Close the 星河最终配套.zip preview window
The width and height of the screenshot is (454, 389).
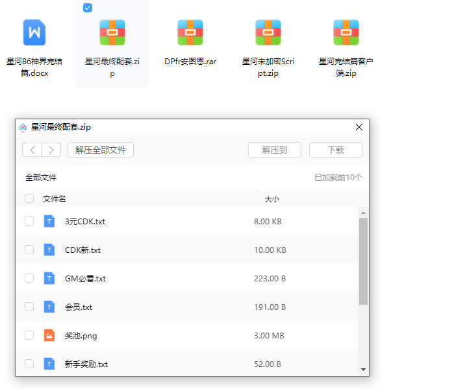pos(359,127)
